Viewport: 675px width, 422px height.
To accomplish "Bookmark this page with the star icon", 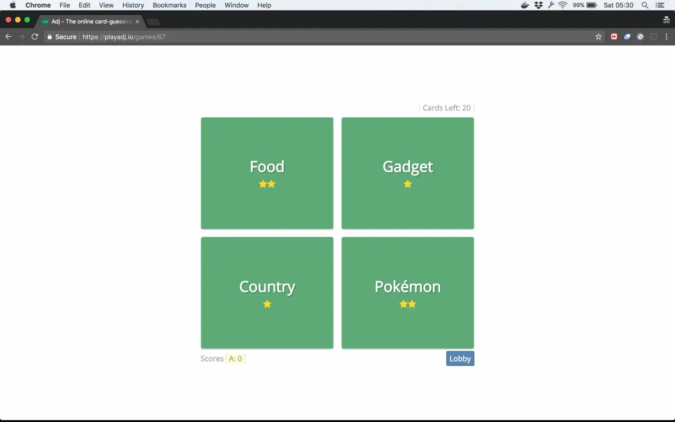I will click(598, 37).
